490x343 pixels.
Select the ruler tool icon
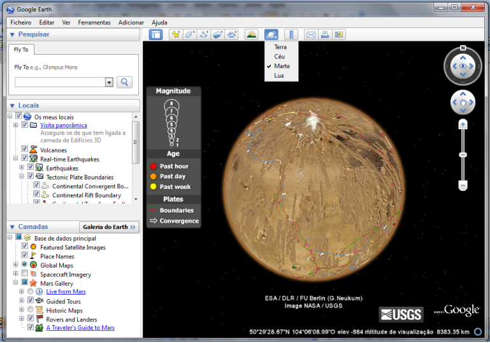pos(291,34)
